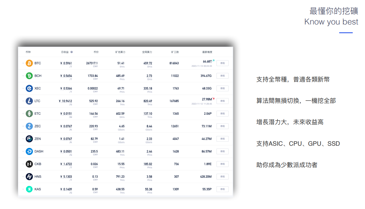Click the Zcash ZEC coin icon
365x209 pixels.
29,126
